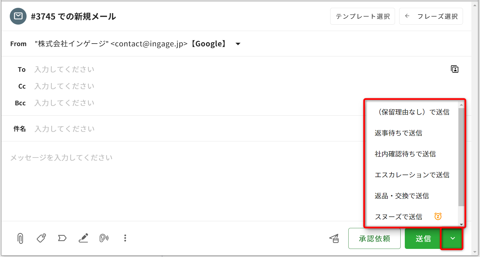This screenshot has height=257, width=480.
Task: Open テンプレート選択 button
Action: 362,16
